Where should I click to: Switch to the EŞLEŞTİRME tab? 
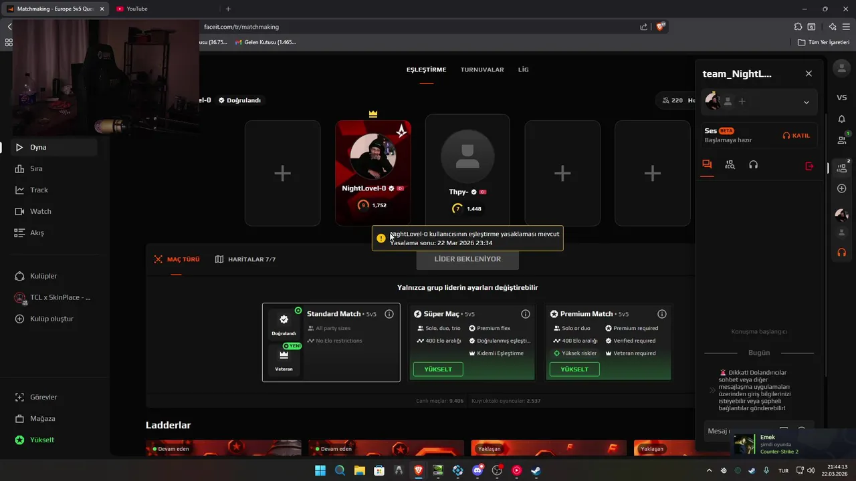pos(426,69)
